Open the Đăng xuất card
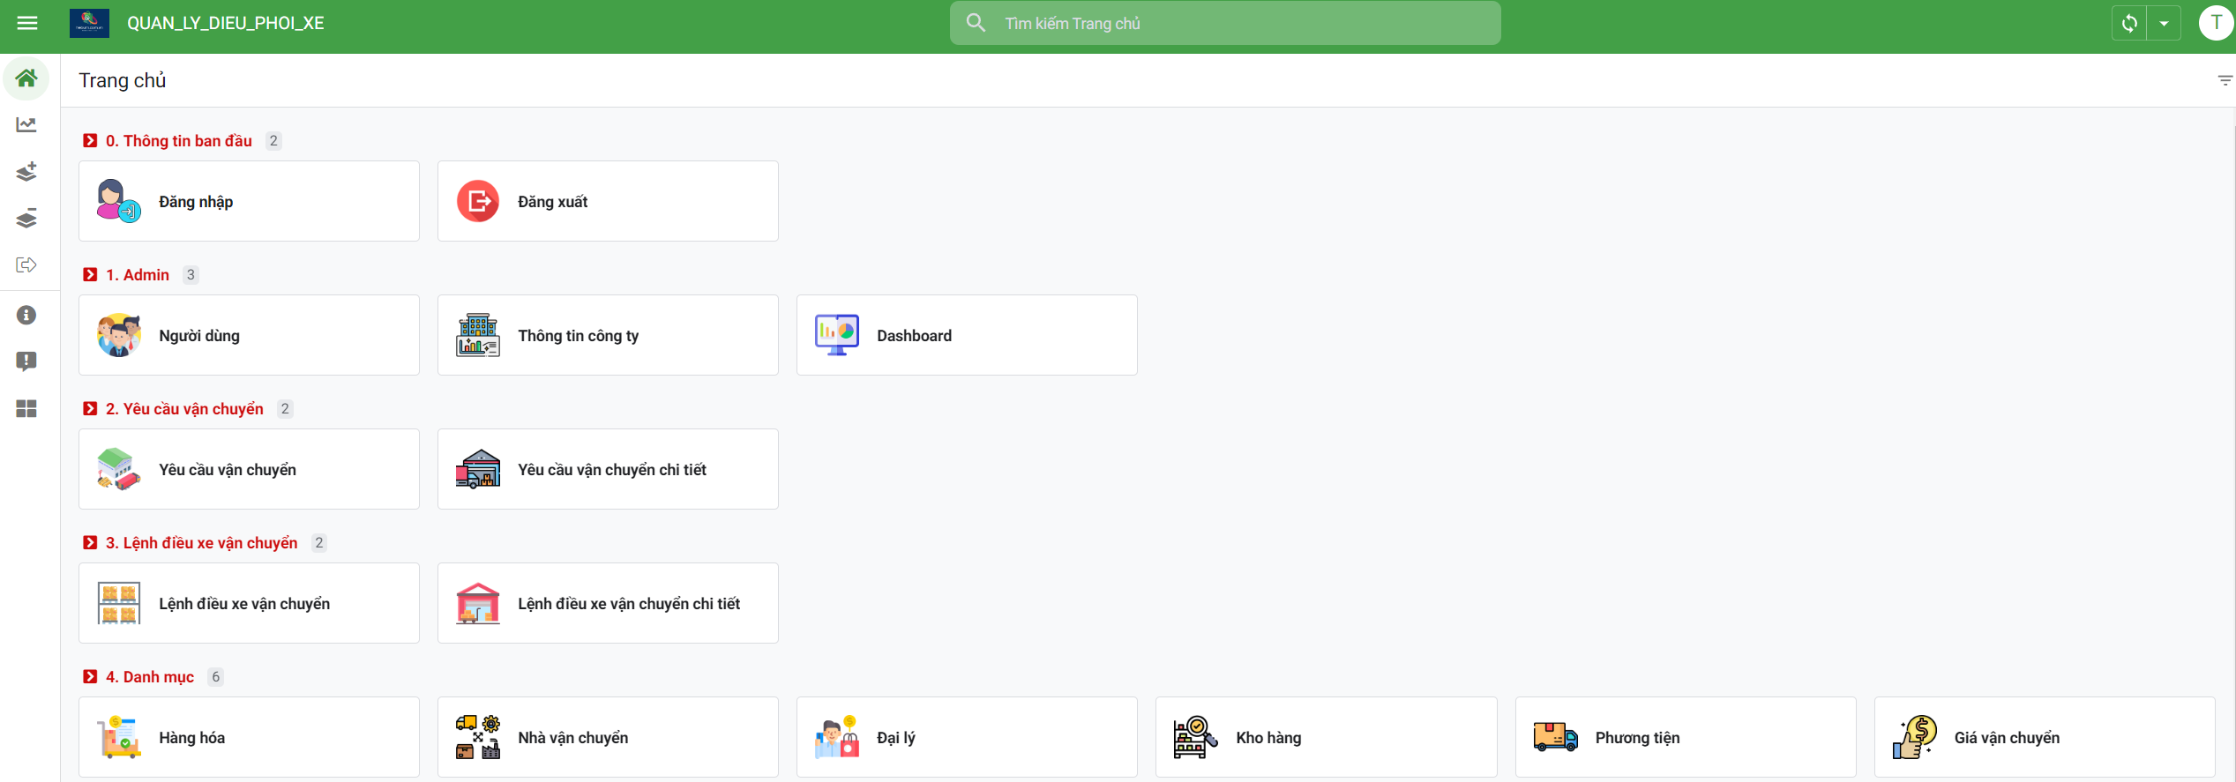2236x782 pixels. tap(608, 201)
